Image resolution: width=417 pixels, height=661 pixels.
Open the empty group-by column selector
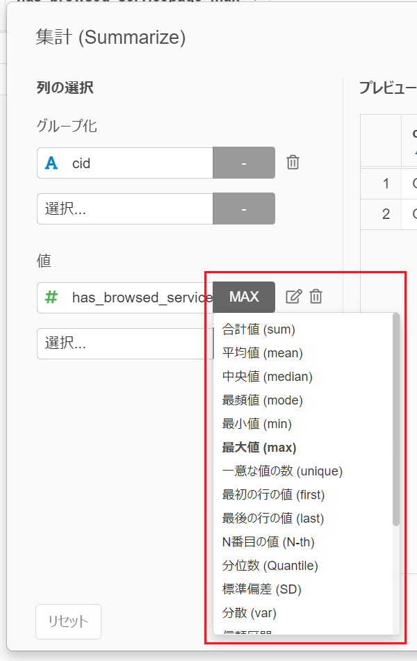point(125,209)
